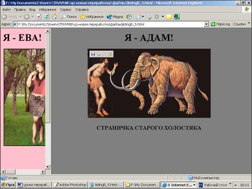
Task: Click the Mail toolbar icon
Action: point(139,17)
